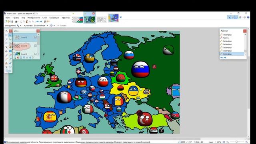Click the Paste icon in toolbar

27,22
